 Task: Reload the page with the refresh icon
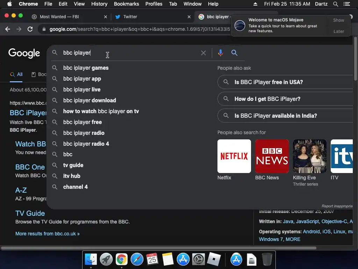point(30,29)
